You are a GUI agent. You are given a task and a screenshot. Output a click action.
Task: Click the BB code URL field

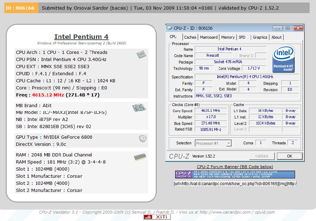pyautogui.click(x=235, y=184)
